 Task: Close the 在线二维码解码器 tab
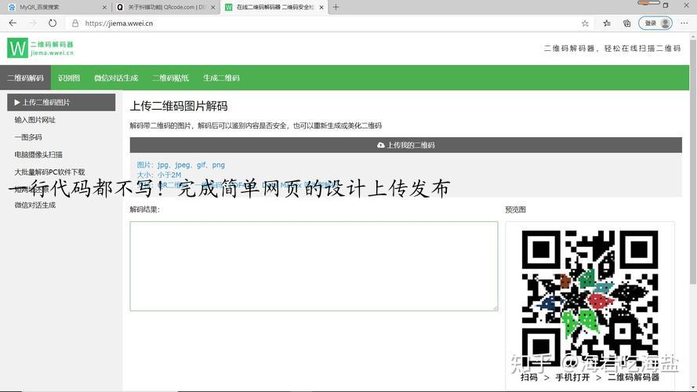tap(321, 8)
